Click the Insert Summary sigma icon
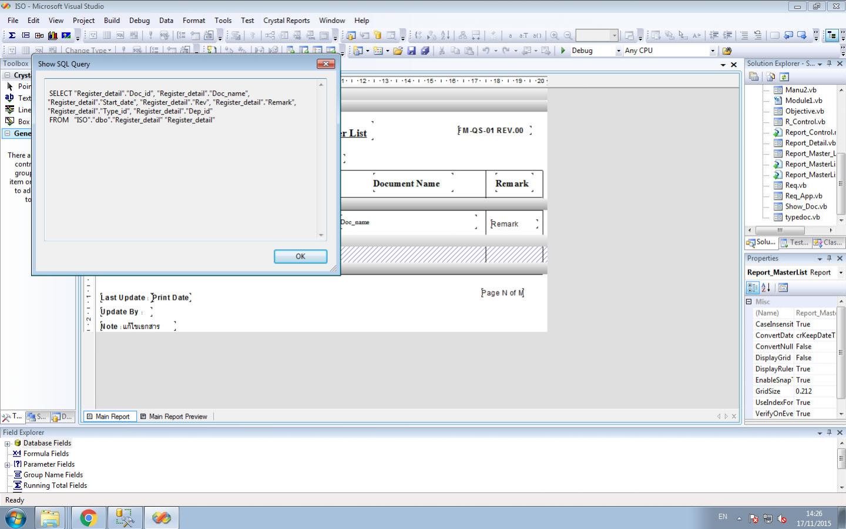 tap(12, 35)
